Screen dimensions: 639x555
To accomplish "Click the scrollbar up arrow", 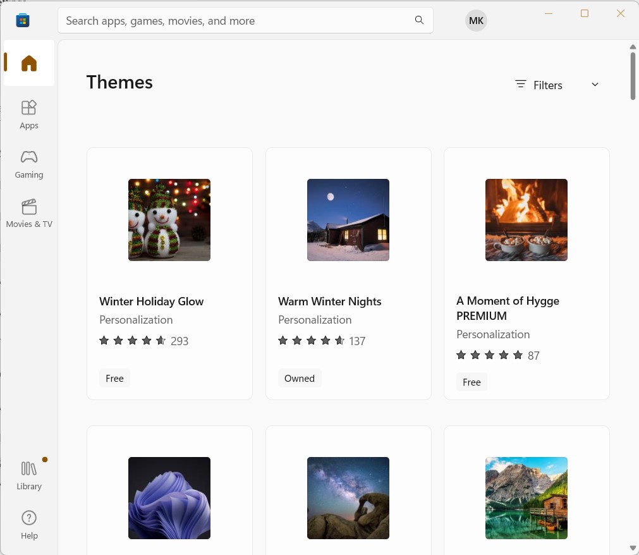I will pos(633,47).
